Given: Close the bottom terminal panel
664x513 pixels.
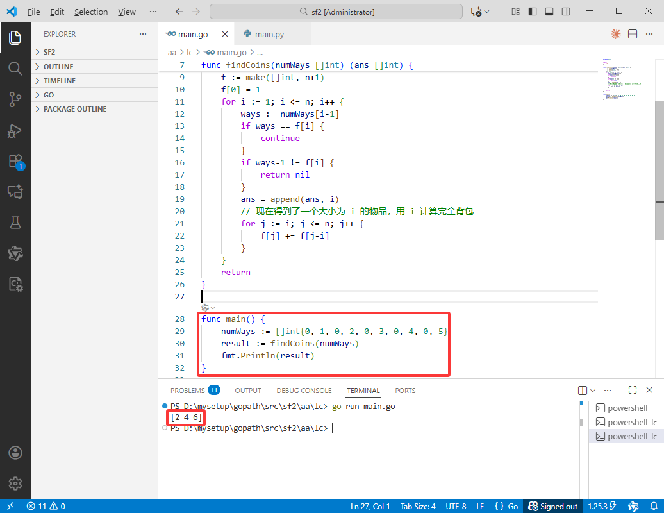Looking at the screenshot, I should point(649,390).
